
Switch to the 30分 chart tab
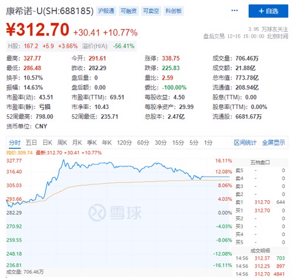coord(161,143)
